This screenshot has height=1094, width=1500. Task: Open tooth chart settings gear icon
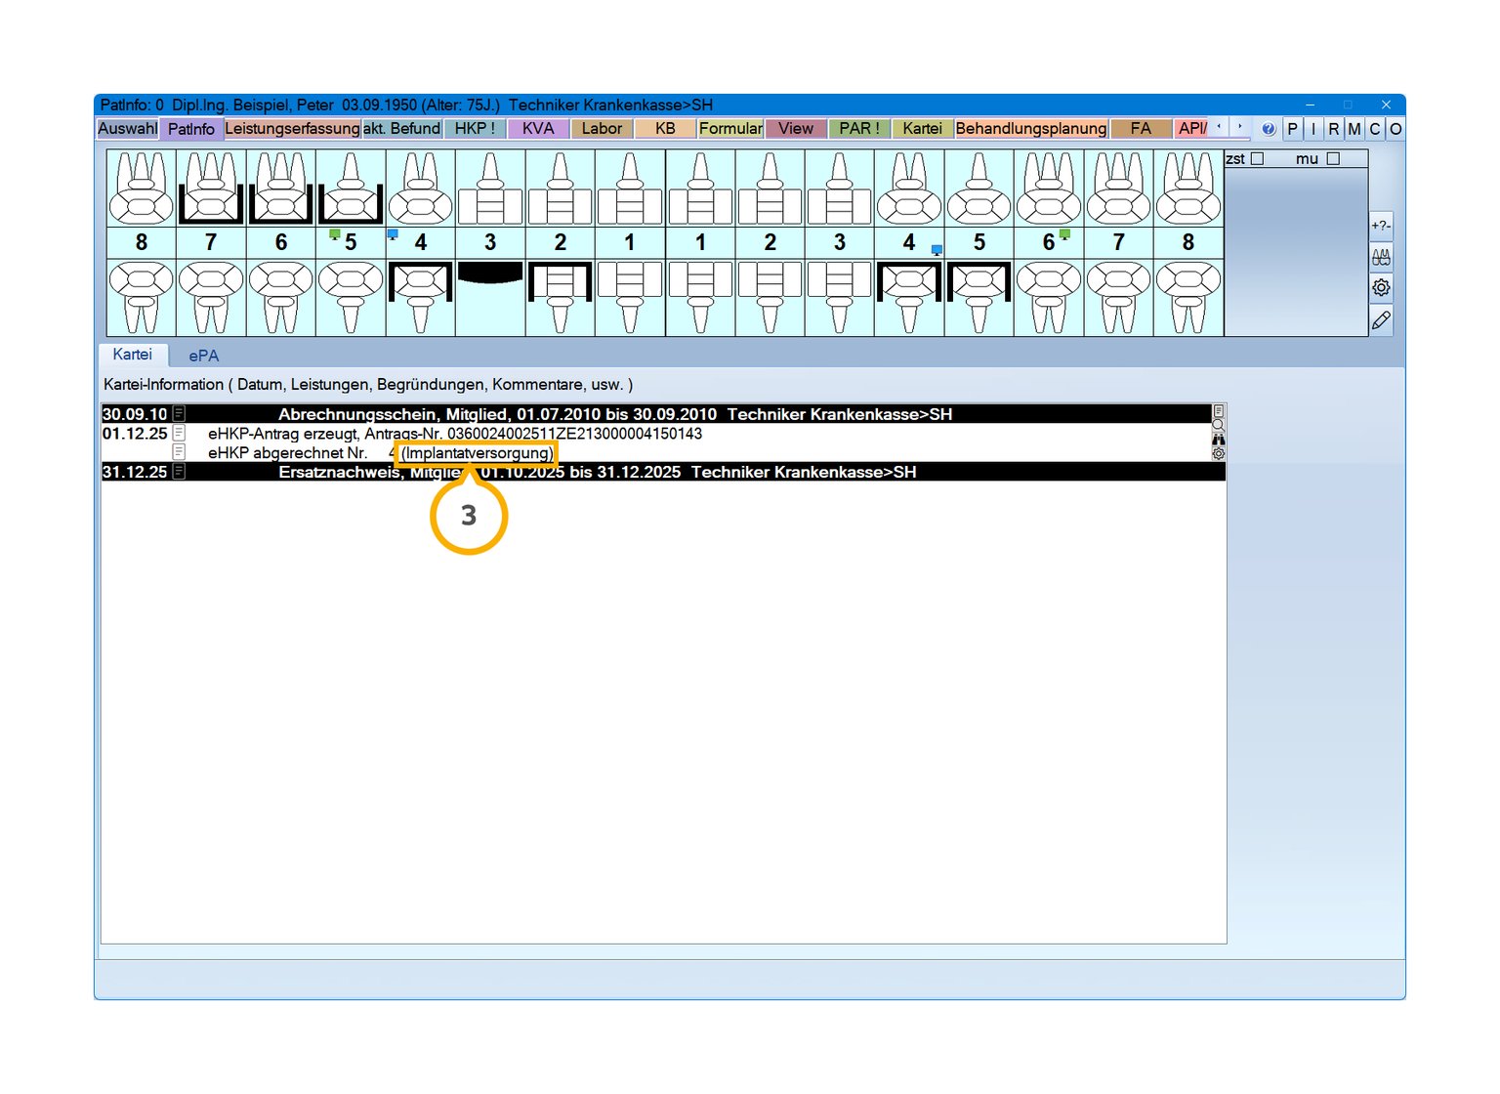(x=1381, y=288)
